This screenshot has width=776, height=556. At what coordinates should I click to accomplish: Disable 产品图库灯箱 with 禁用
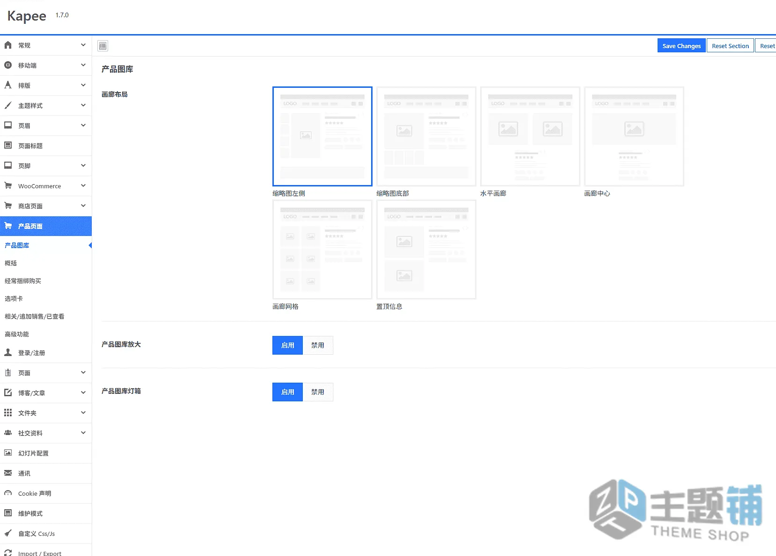pos(318,392)
